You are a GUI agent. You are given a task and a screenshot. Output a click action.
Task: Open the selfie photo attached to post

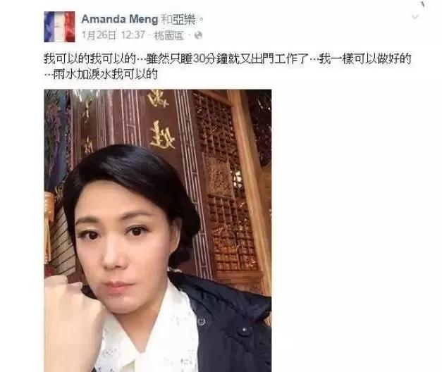pyautogui.click(x=158, y=230)
